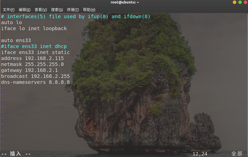Open the 搜索(S) menu

pos(57,10)
